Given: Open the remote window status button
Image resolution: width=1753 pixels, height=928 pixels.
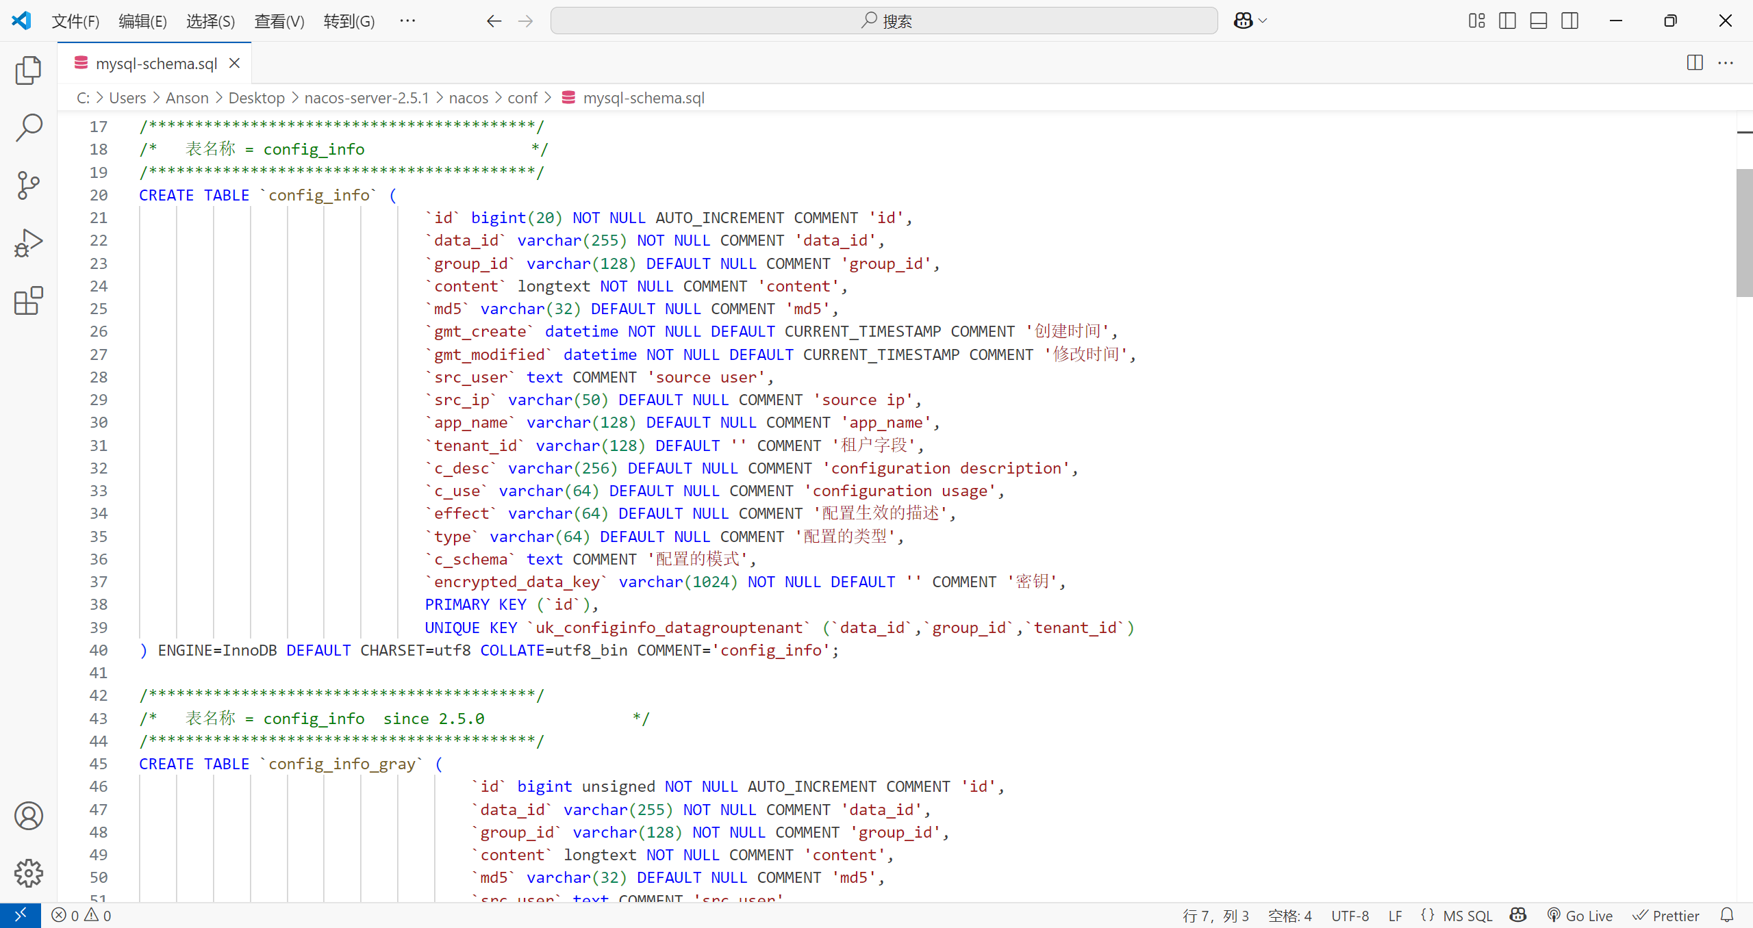Looking at the screenshot, I should [x=21, y=915].
